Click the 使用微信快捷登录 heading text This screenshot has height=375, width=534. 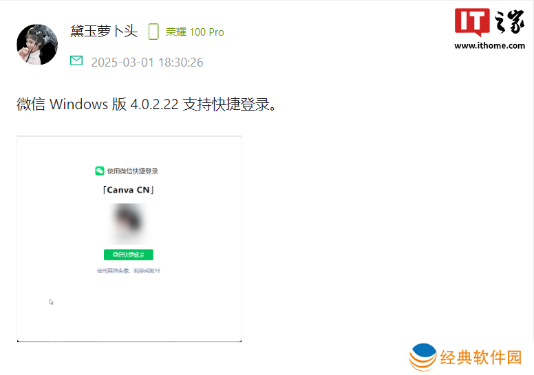133,171
